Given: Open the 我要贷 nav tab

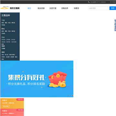Looking at the screenshot, I should point(76,8).
